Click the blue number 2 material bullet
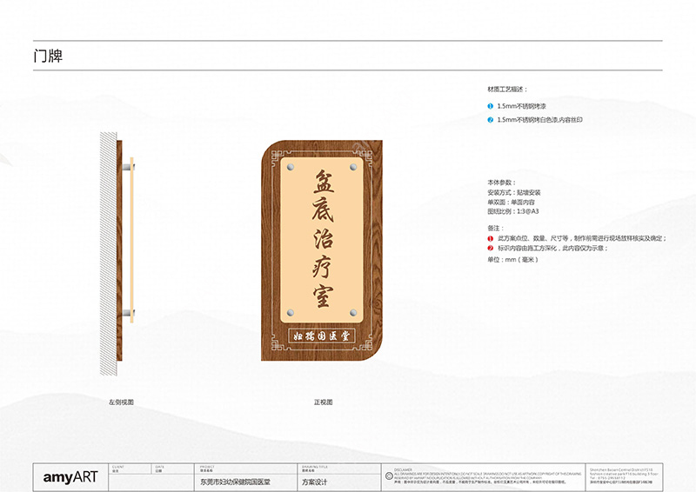The height and width of the screenshot is (492, 696). (491, 120)
